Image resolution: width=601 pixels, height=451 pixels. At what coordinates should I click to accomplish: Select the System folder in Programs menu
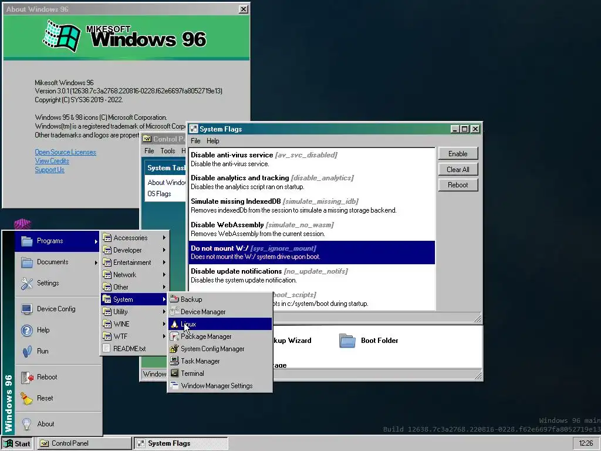click(134, 299)
